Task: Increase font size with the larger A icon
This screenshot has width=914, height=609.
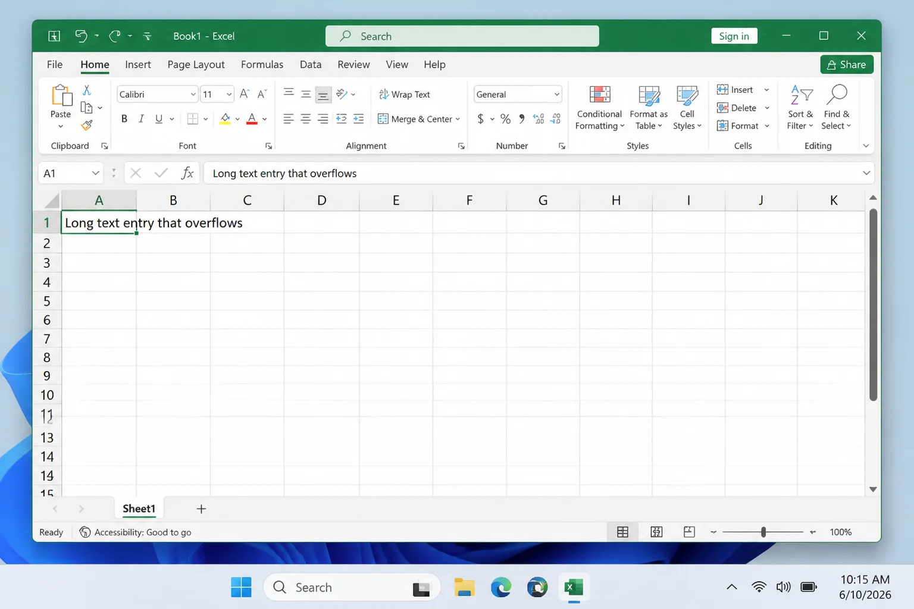Action: (245, 94)
